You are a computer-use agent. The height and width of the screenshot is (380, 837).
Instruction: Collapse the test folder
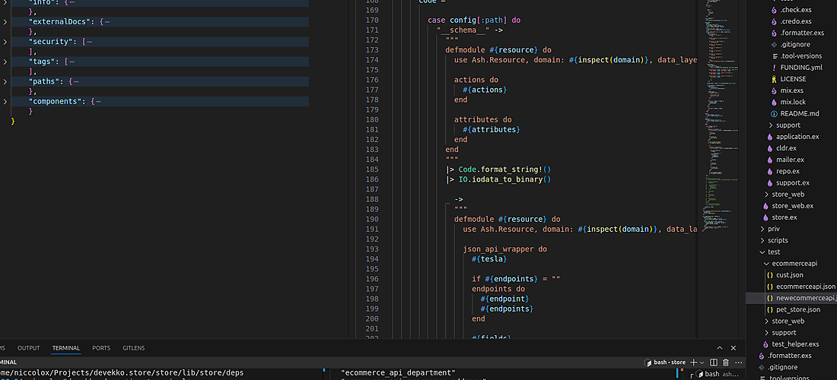[x=773, y=252]
